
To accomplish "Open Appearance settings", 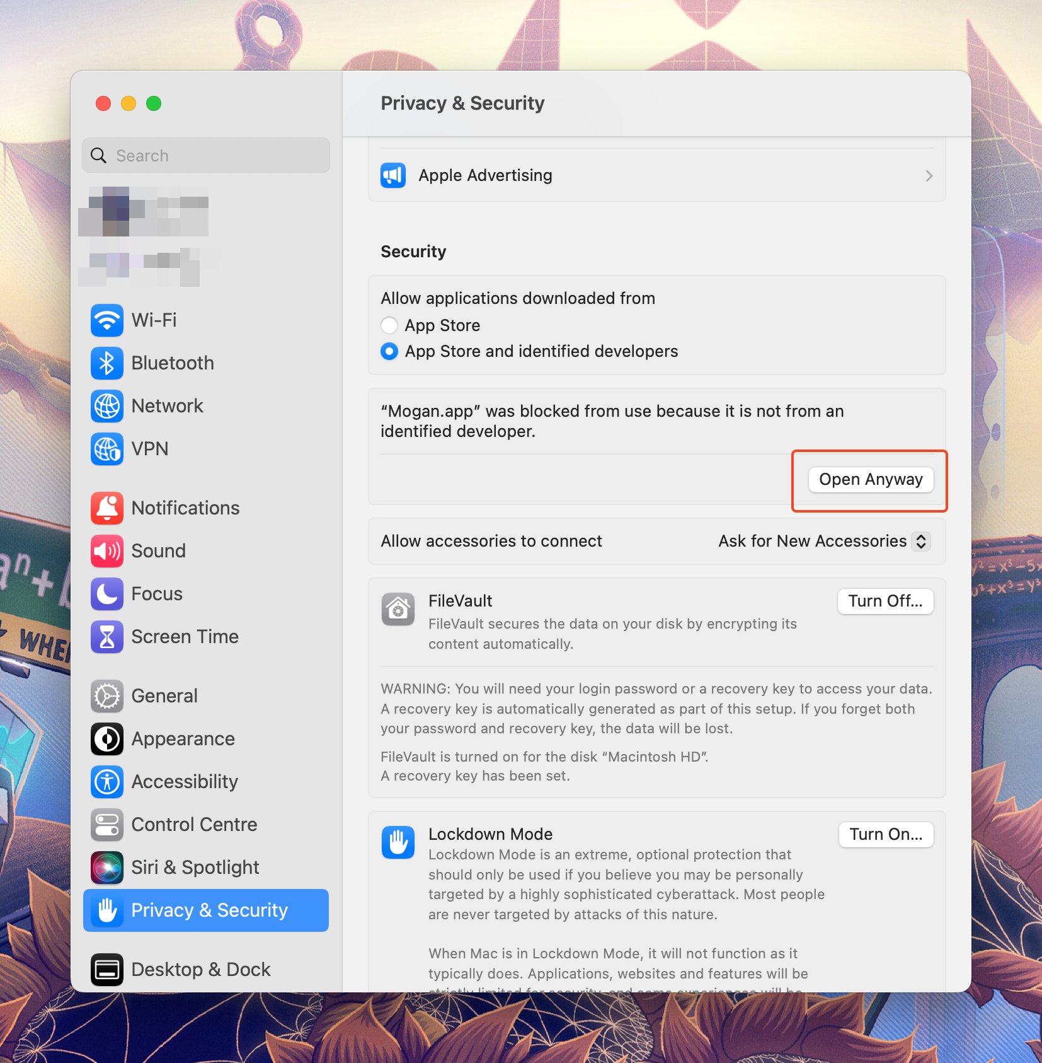I will point(182,738).
